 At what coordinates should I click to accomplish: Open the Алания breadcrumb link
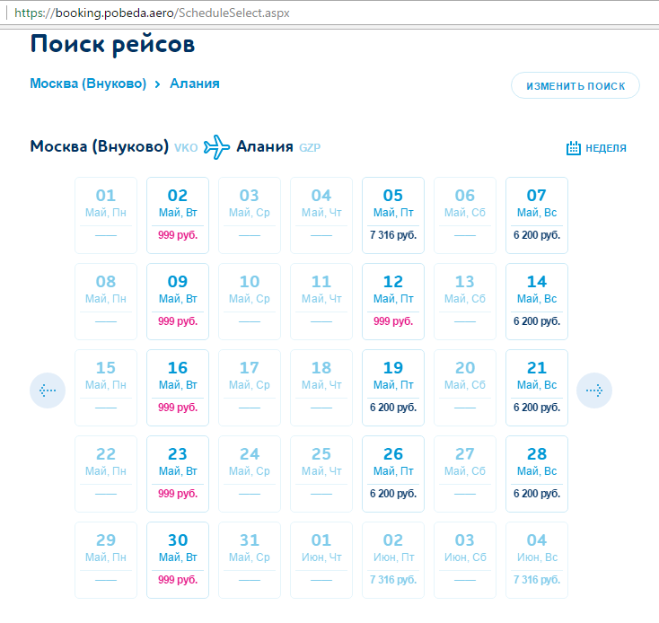(x=195, y=83)
